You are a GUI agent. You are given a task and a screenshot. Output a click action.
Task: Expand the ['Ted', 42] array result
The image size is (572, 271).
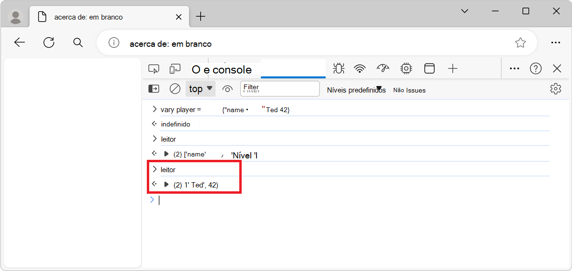(x=166, y=185)
